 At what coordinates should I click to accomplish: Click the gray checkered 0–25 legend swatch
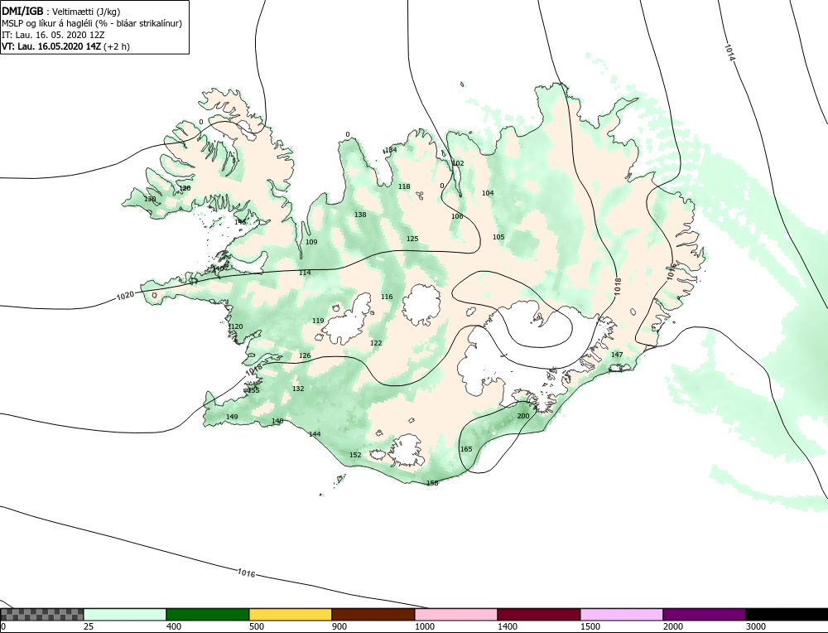[x=41, y=614]
